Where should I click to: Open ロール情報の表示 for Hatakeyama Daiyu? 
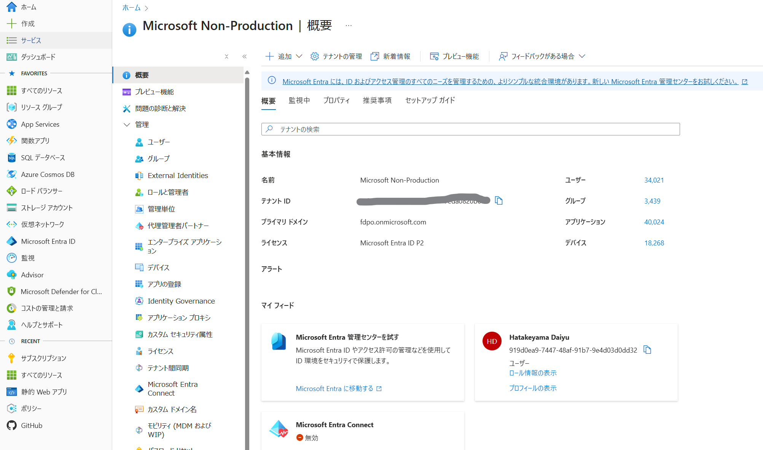point(533,373)
